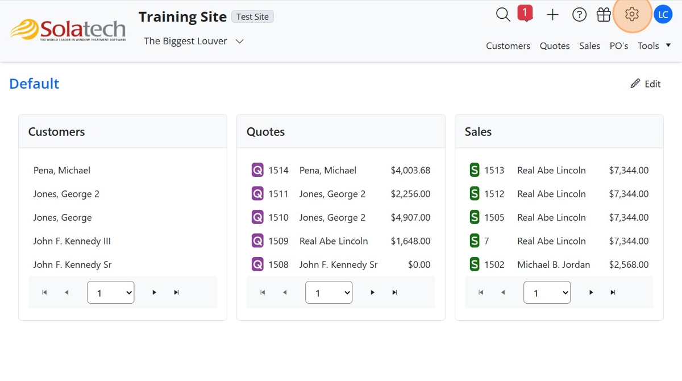Screen dimensions: 682x381
Task: Click the gift box icon
Action: (x=604, y=15)
